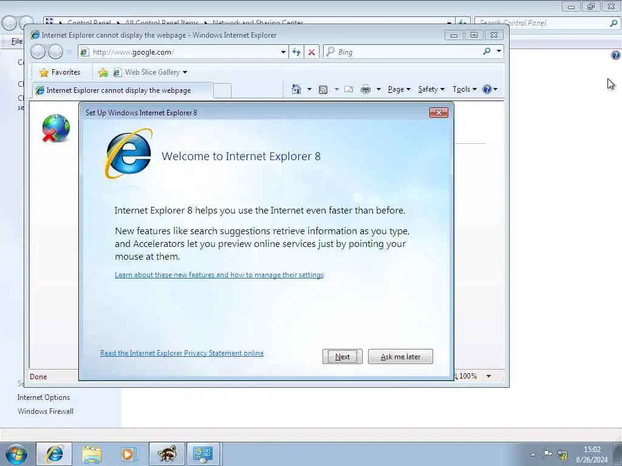622x466 pixels.
Task: Expand the Print dropdown arrow
Action: (379, 89)
